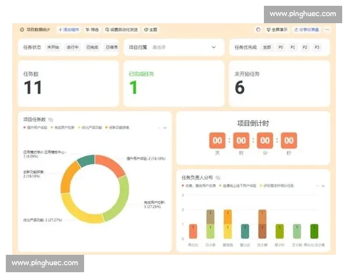Click the 项目数据统计 dashboard title
Image resolution: width=348 pixels, height=278 pixels.
pyautogui.click(x=38, y=30)
